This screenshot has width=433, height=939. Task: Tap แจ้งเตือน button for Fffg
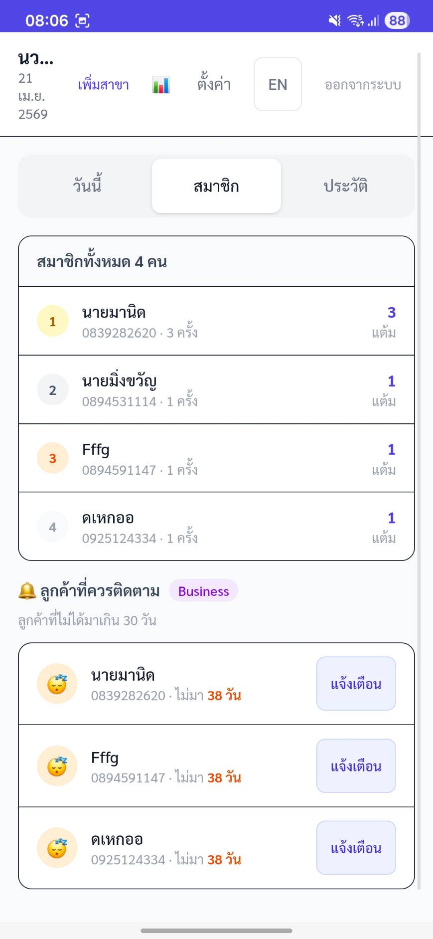click(356, 766)
